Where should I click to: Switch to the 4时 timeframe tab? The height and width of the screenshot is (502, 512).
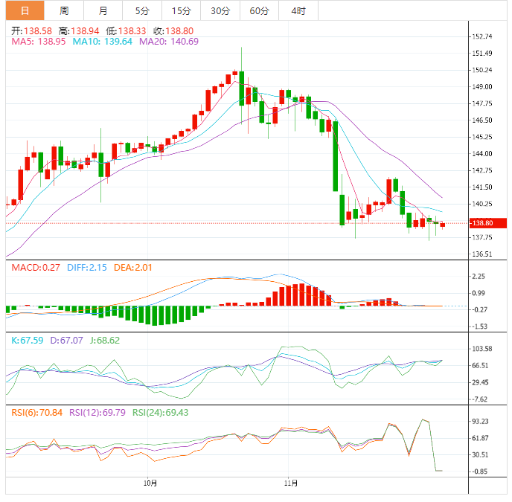point(298,10)
